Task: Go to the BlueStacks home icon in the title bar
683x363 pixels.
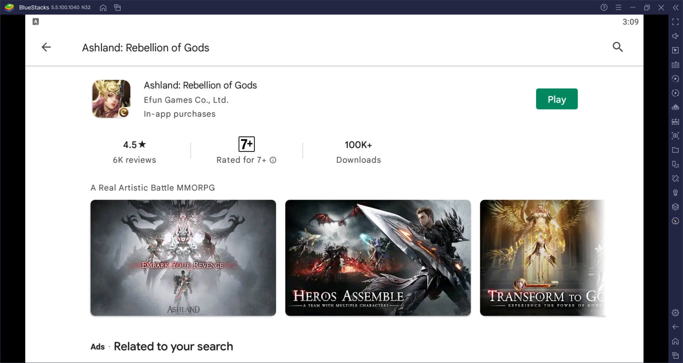Action: pyautogui.click(x=103, y=7)
